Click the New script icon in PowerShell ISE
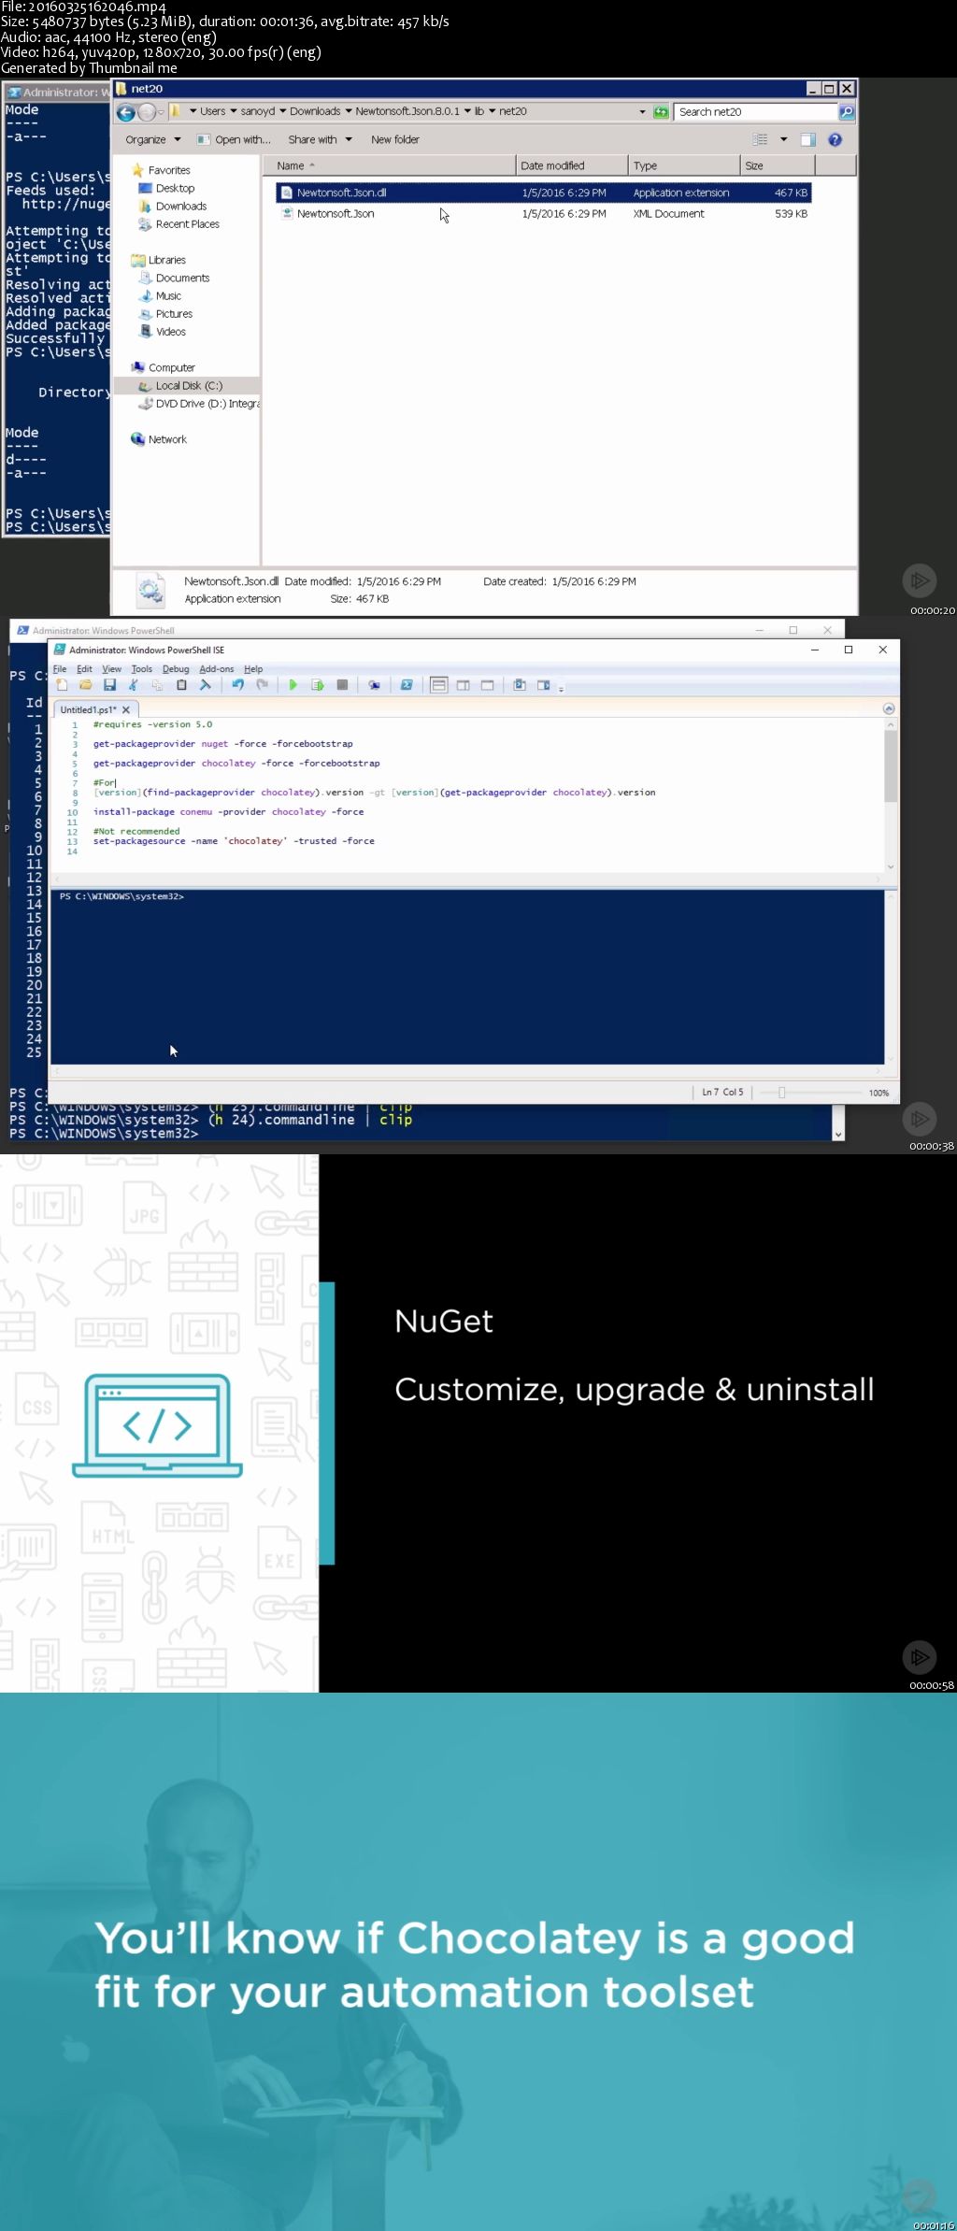This screenshot has height=2231, width=957. pos(62,685)
